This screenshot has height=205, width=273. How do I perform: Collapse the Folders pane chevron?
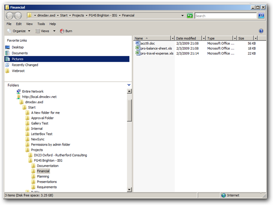[x=129, y=85]
